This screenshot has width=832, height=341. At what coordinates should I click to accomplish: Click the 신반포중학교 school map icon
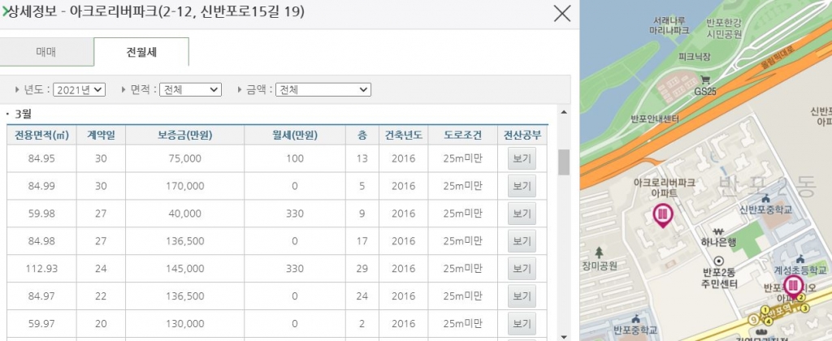tap(765, 199)
